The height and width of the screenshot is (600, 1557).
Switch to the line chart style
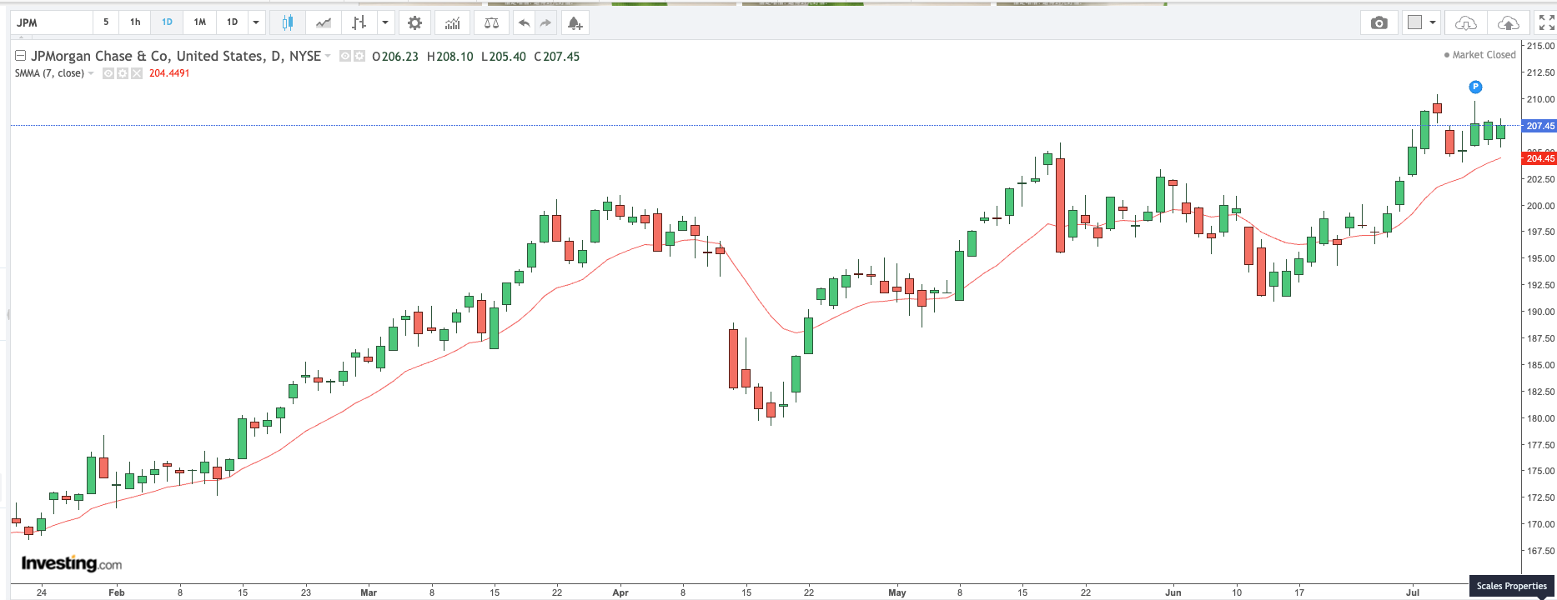(x=323, y=22)
